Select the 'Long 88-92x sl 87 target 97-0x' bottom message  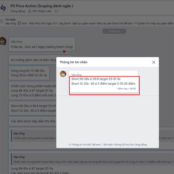click(32, 168)
